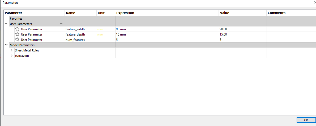Edit the num_features expression 5
Screen dimensions: 316x126
point(167,40)
